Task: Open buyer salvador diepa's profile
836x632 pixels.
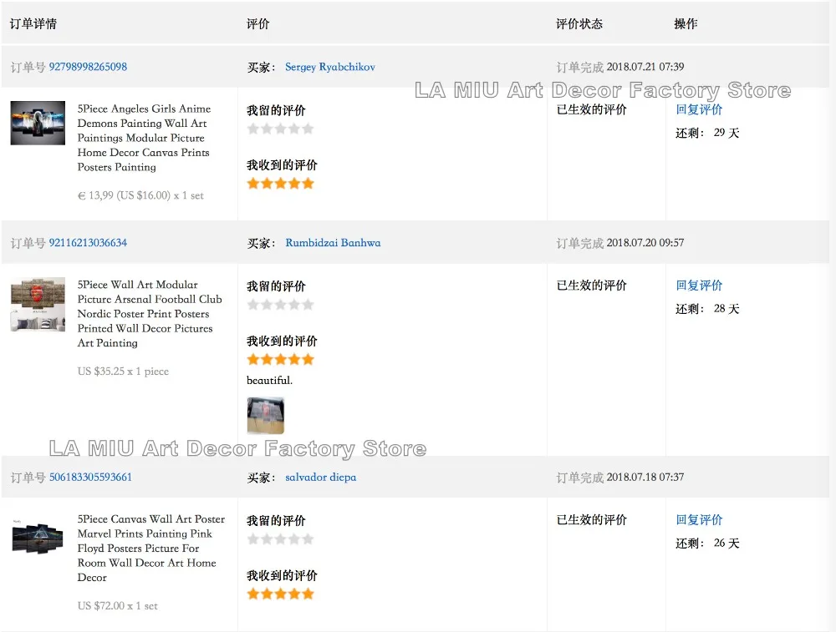Action: point(320,478)
